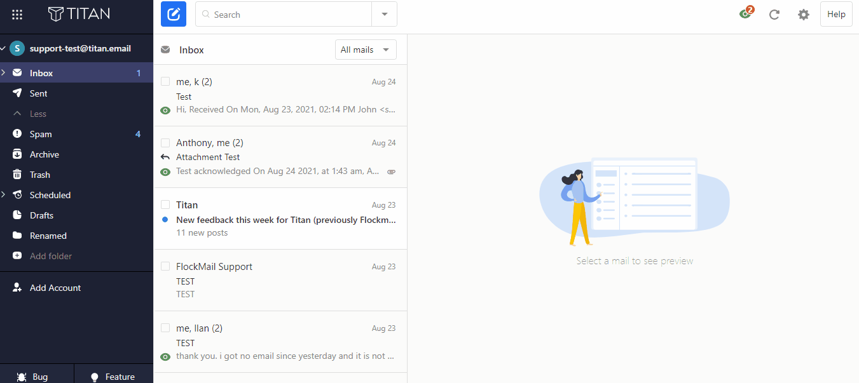Click the Inbox unread count 1

point(139,73)
